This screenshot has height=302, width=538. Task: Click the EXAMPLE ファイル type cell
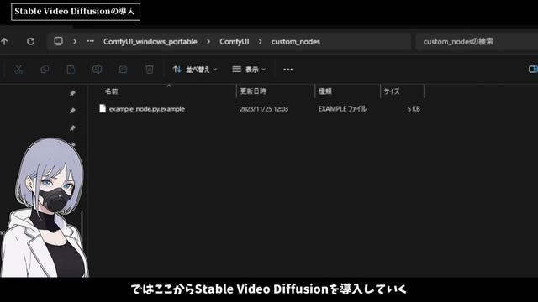click(x=342, y=109)
